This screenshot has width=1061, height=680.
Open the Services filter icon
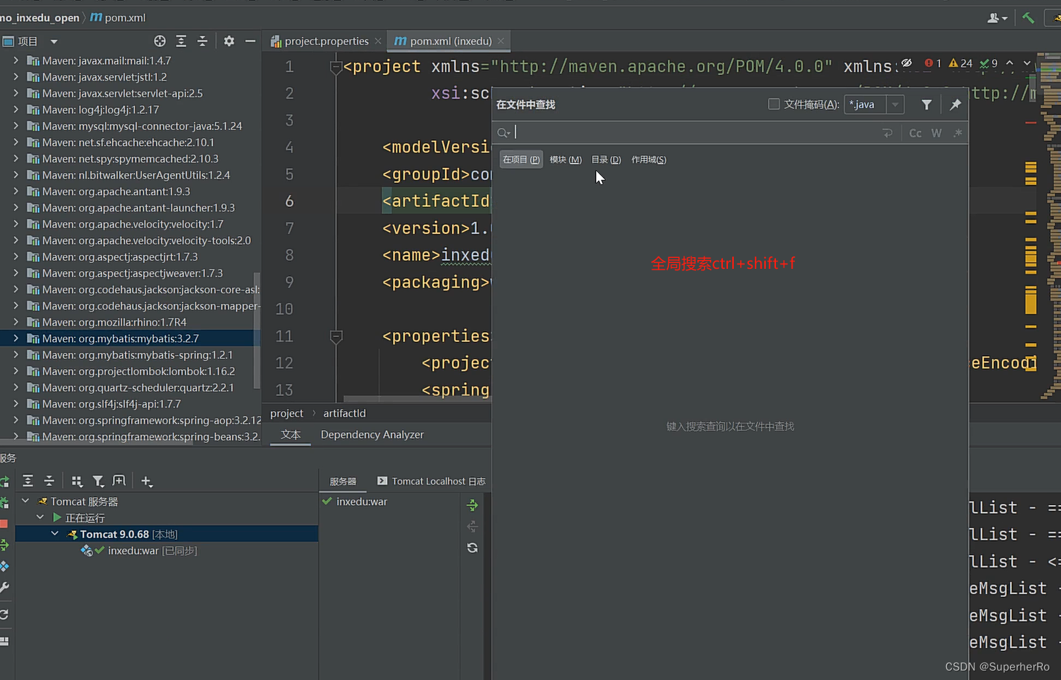[98, 481]
